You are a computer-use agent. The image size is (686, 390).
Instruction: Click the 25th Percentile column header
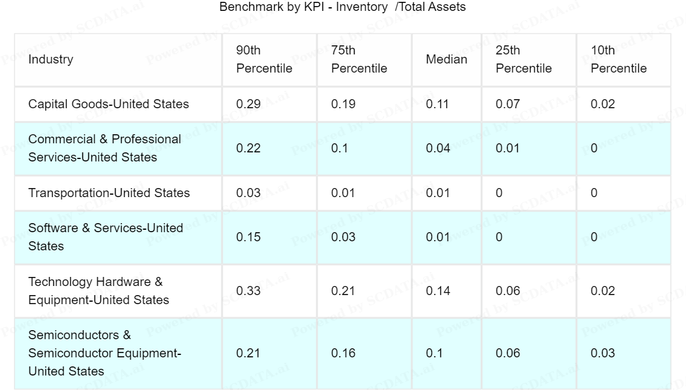(523, 59)
